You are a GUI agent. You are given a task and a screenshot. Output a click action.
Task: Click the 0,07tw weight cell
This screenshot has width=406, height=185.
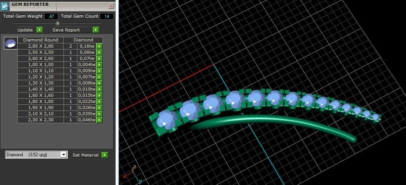87,59
